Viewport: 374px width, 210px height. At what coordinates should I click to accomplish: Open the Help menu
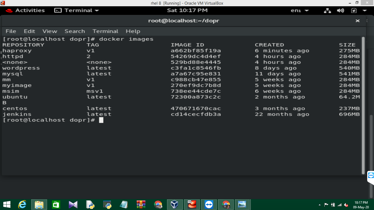click(x=133, y=31)
